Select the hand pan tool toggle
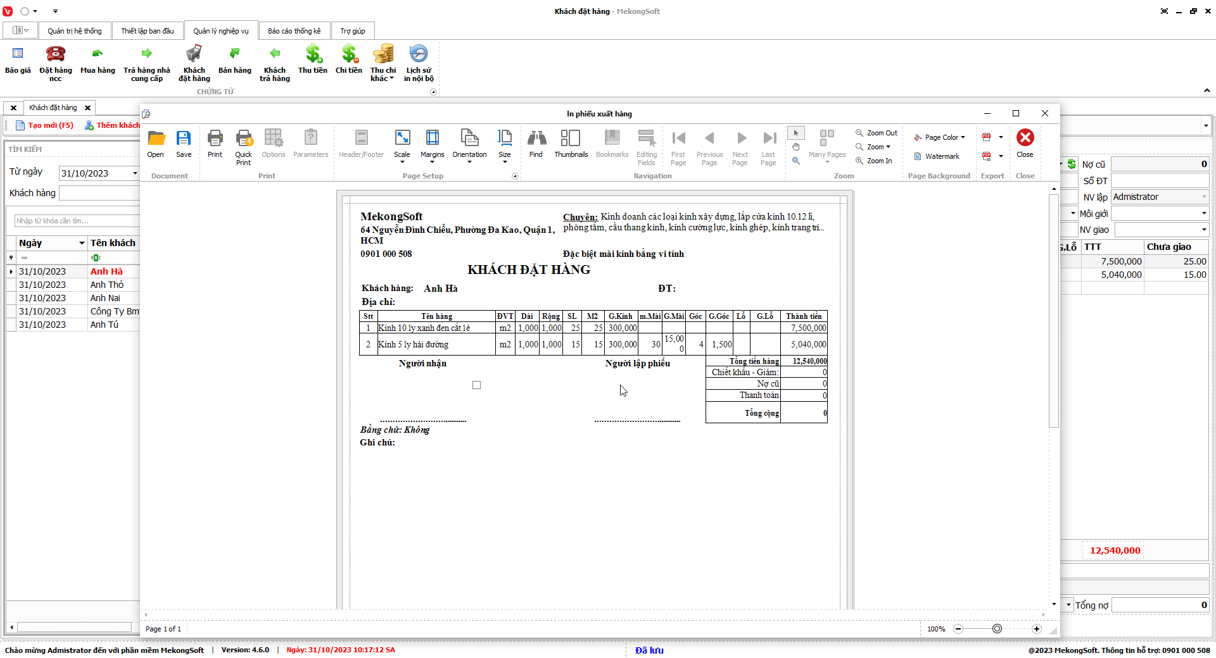This screenshot has height=658, width=1216. tap(796, 147)
